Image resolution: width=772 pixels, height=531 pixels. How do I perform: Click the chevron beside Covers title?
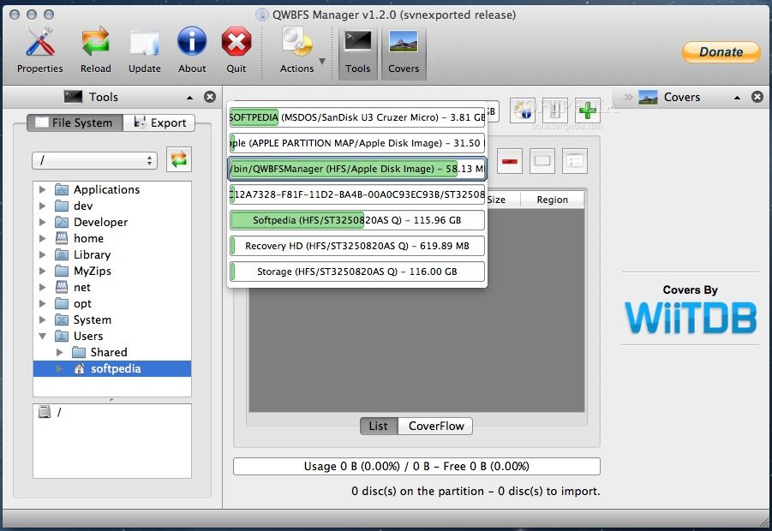628,97
